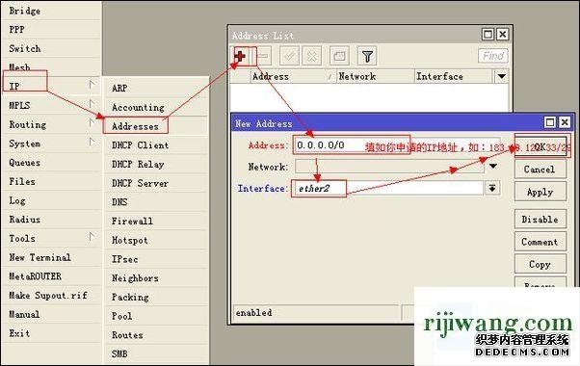This screenshot has width=580, height=366.
Task: Click the funnel Filter icon
Action: click(x=367, y=56)
